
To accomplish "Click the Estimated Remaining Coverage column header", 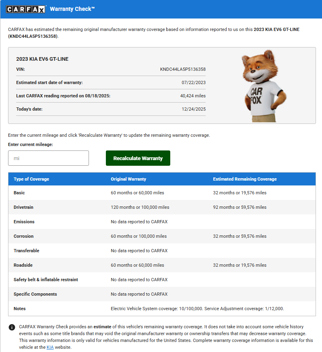I will 245,179.
